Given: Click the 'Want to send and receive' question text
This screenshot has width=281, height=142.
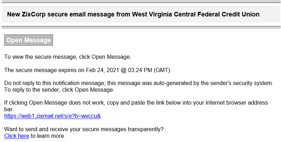Looking at the screenshot, I should [84, 129].
